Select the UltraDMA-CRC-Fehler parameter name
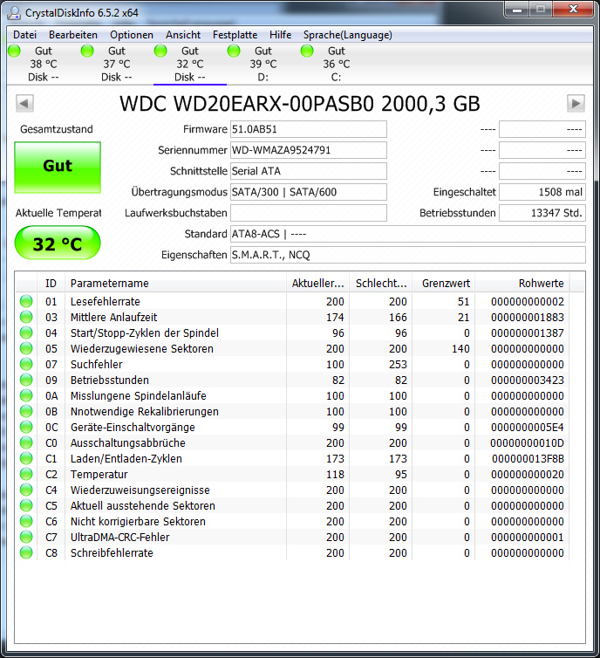This screenshot has width=600, height=658. [x=120, y=538]
